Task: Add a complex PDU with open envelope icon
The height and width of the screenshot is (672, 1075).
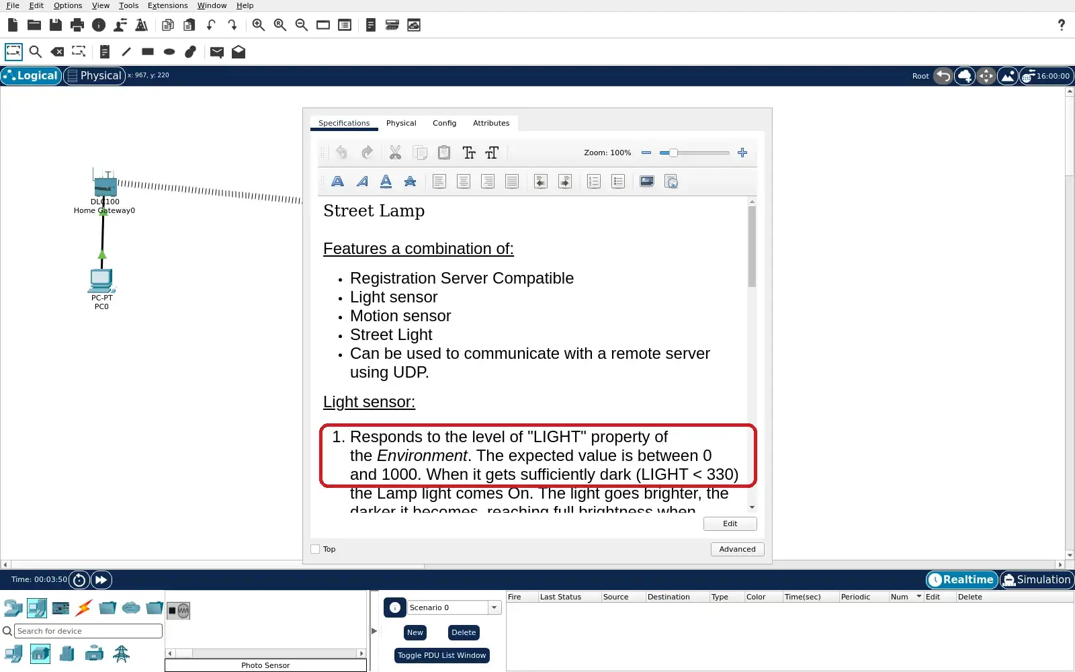Action: (239, 52)
